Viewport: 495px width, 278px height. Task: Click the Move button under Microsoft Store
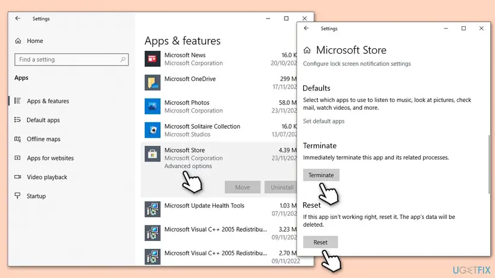pos(243,187)
